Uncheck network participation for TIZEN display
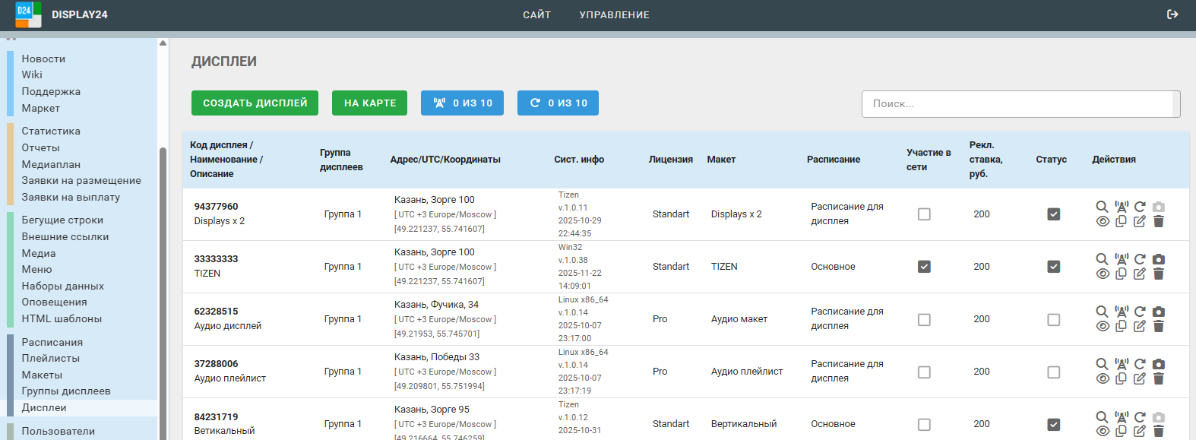 (924, 267)
